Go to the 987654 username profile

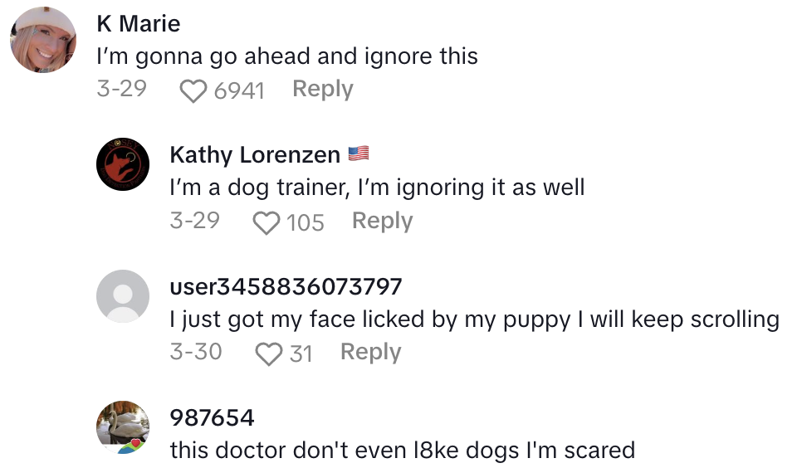[x=212, y=417]
